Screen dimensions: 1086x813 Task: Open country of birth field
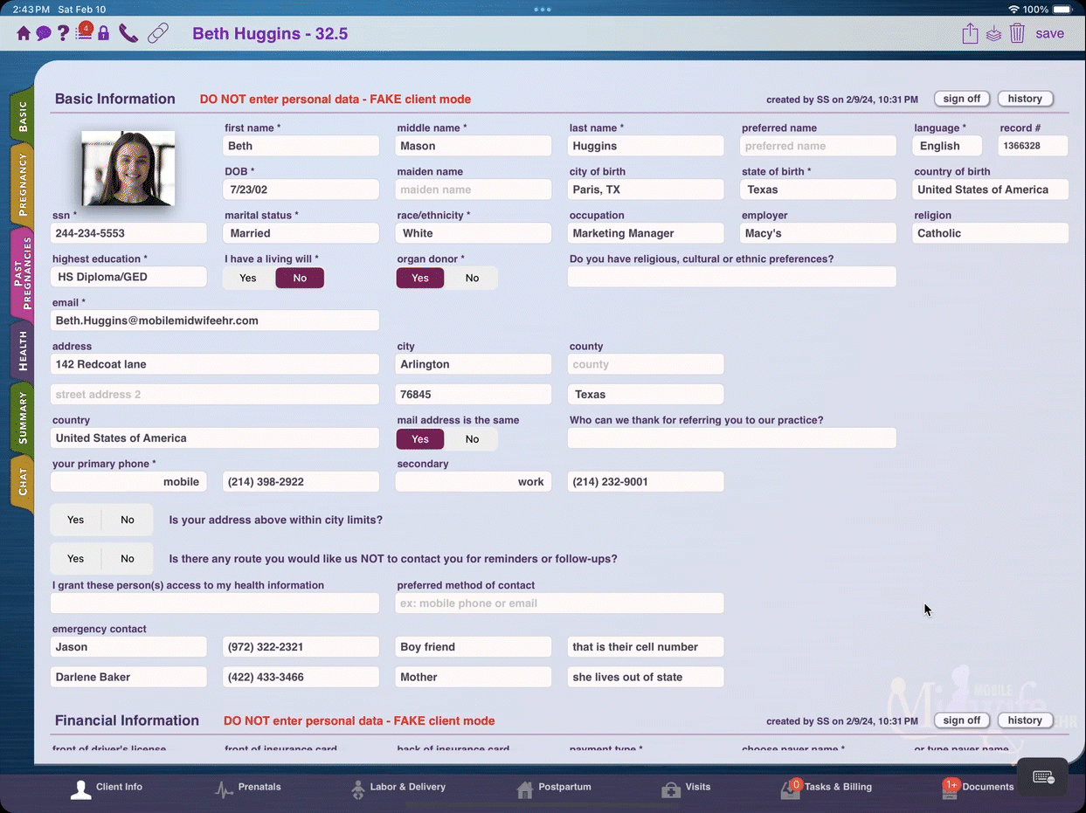(x=991, y=189)
